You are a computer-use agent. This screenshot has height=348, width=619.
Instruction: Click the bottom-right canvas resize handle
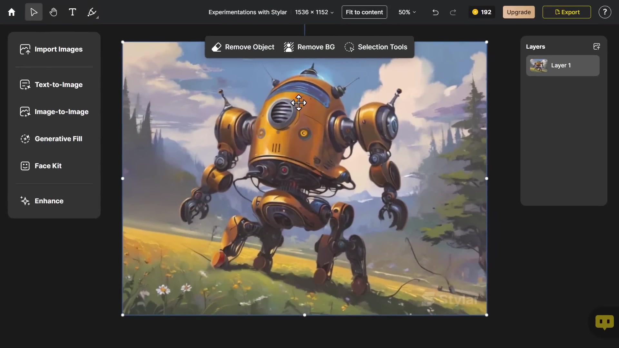point(486,315)
